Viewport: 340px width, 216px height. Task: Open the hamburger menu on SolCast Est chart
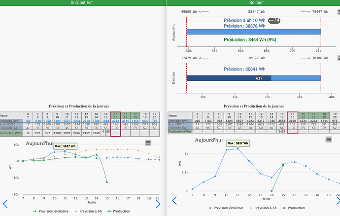pos(148,143)
